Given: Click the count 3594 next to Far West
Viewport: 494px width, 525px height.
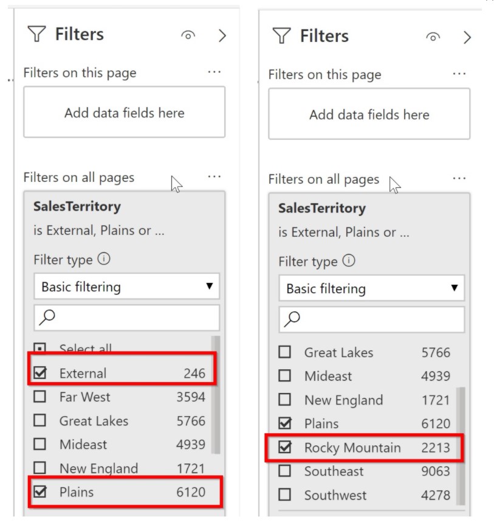Looking at the screenshot, I should 191,397.
